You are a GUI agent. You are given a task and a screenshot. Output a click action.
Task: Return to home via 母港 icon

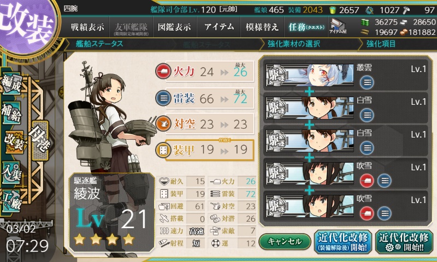(40, 141)
